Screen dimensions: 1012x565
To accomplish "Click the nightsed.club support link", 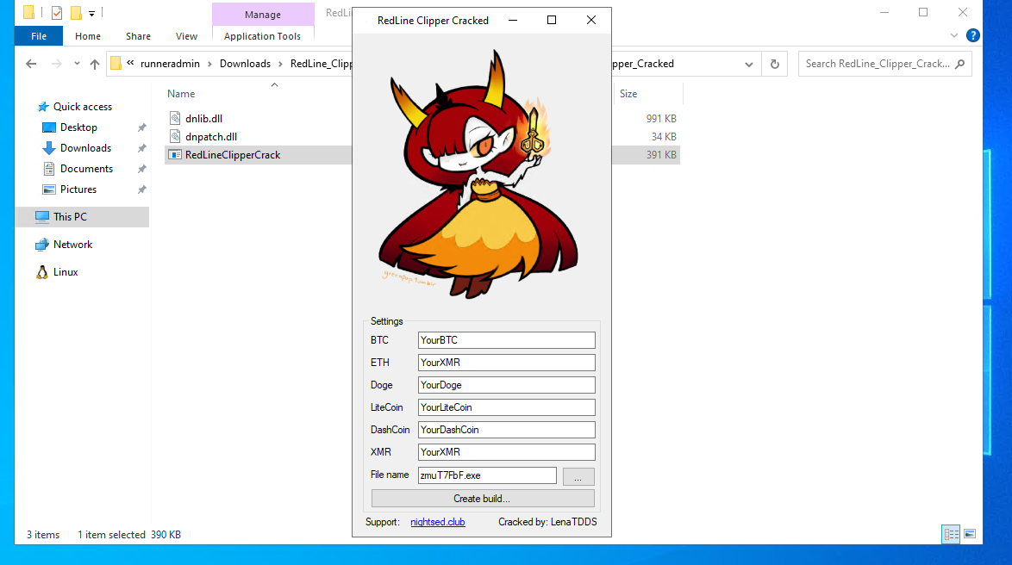I will click(437, 522).
